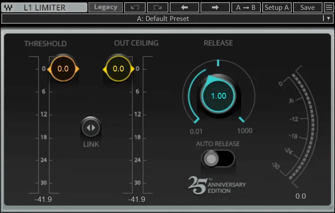Image resolution: width=335 pixels, height=213 pixels.
Task: Open the hamburger options menu
Action: (x=329, y=8)
